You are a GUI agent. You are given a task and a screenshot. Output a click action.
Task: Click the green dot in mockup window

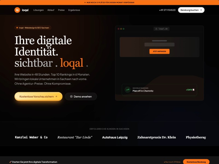(x=124, y=29)
